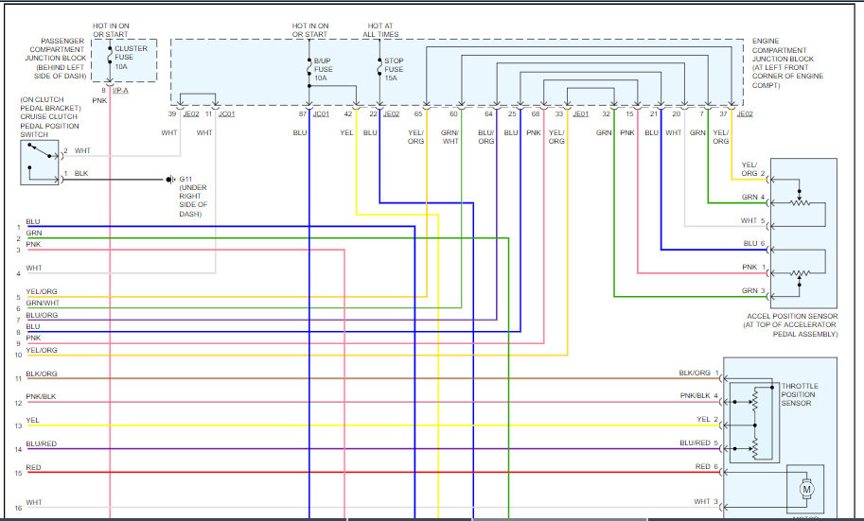
Task: Click the left-edge RED label on line 15
Action: coord(33,468)
